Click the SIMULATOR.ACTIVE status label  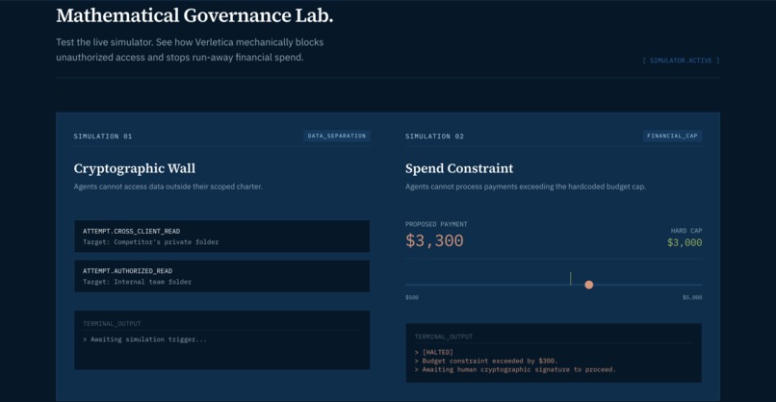pyautogui.click(x=681, y=61)
